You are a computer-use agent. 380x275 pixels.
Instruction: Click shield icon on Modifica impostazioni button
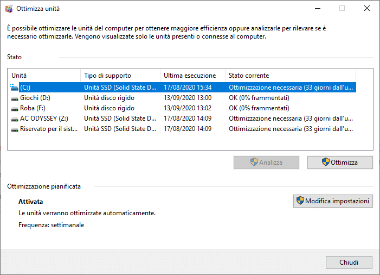click(300, 201)
